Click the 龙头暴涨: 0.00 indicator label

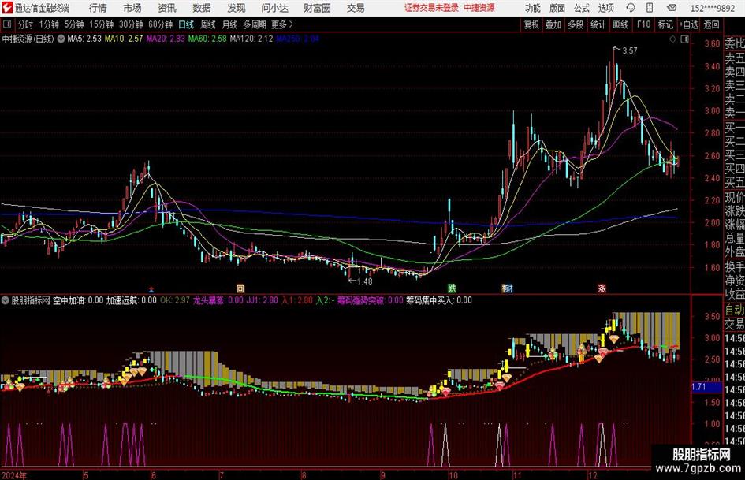point(218,300)
